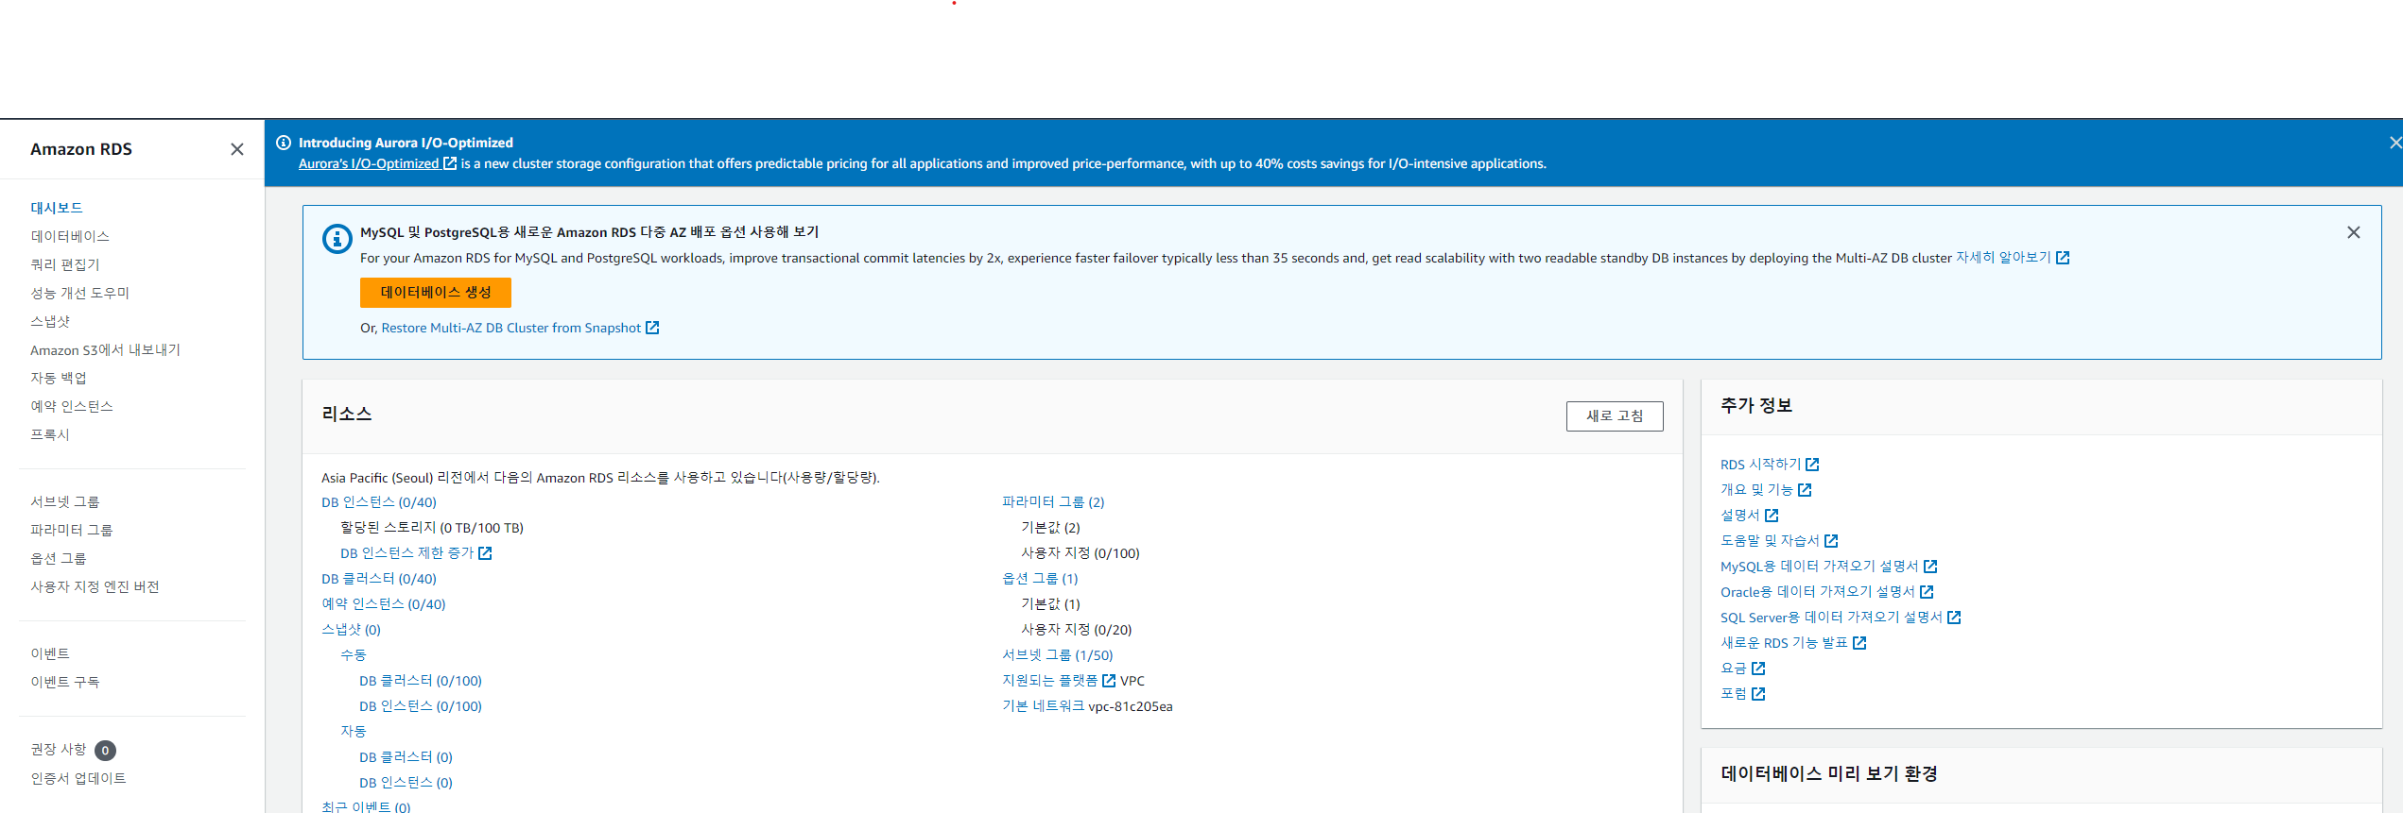Click external icon beside 개요 및 기능
This screenshot has width=2403, height=813.
pos(1805,490)
